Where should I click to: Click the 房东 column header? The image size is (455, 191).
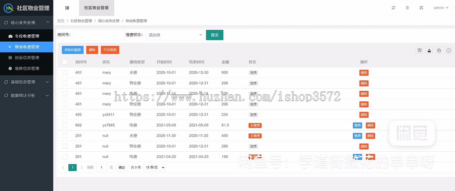click(x=106, y=62)
